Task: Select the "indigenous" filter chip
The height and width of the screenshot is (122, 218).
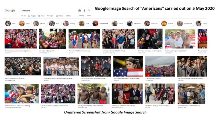Action: [185, 23]
